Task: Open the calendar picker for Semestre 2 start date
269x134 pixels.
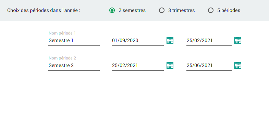Action: 170,65
